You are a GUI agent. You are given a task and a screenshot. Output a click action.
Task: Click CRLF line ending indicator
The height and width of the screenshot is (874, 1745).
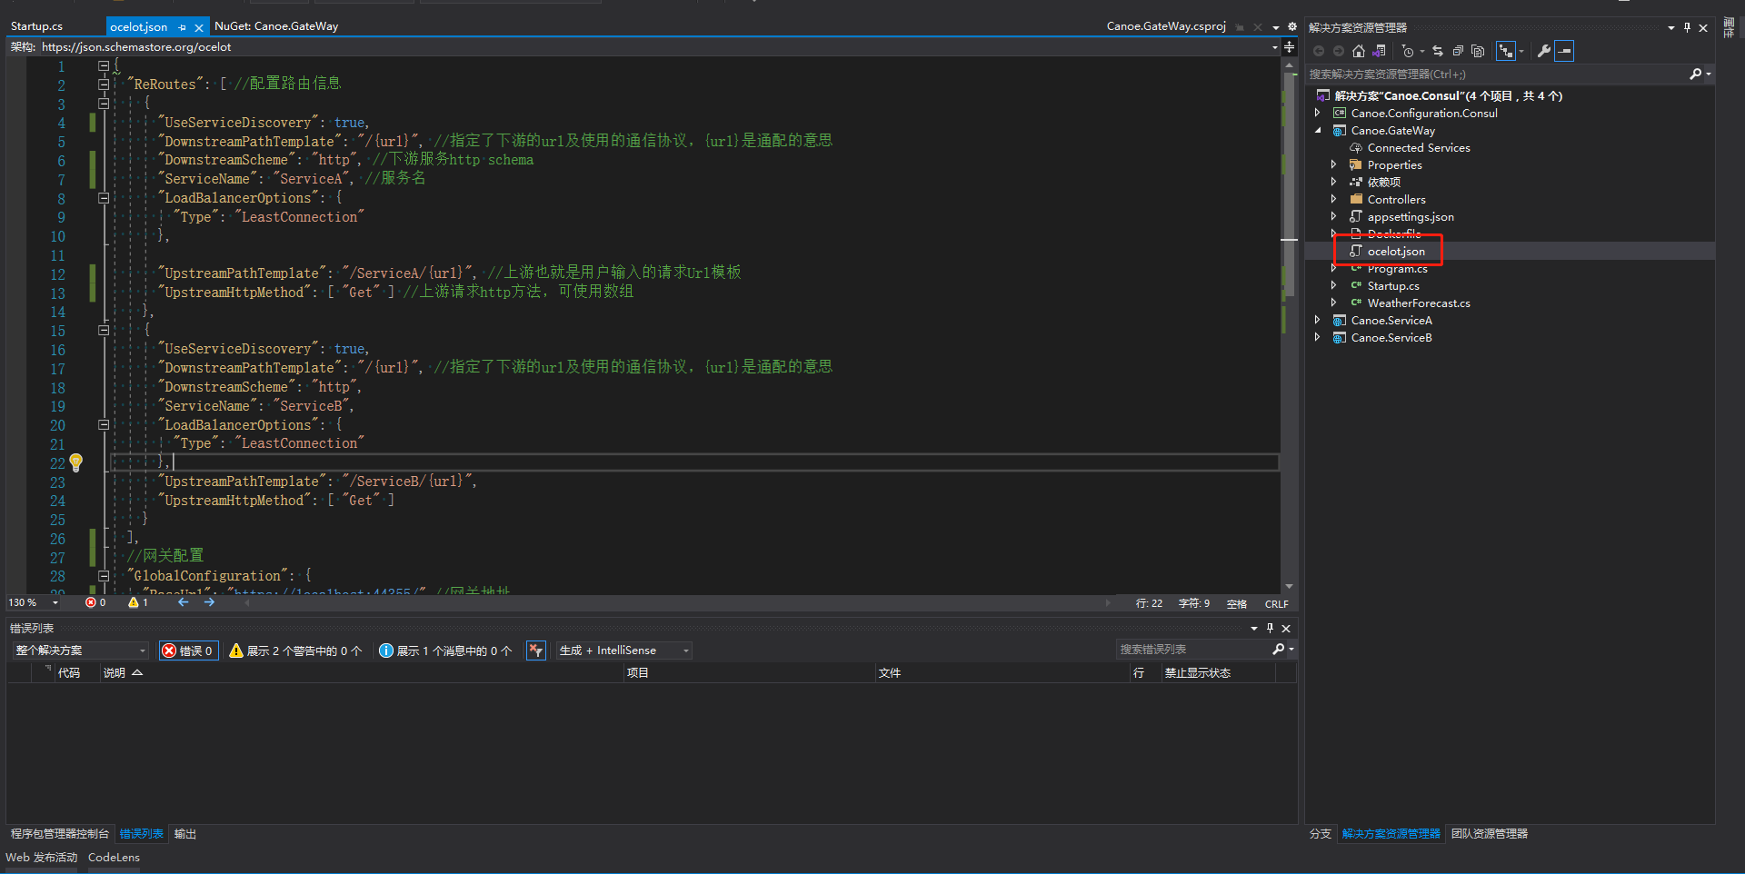pos(1276,603)
